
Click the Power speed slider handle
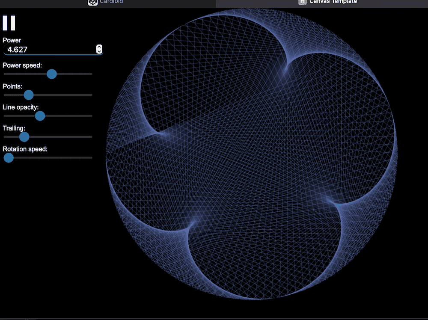click(x=51, y=74)
